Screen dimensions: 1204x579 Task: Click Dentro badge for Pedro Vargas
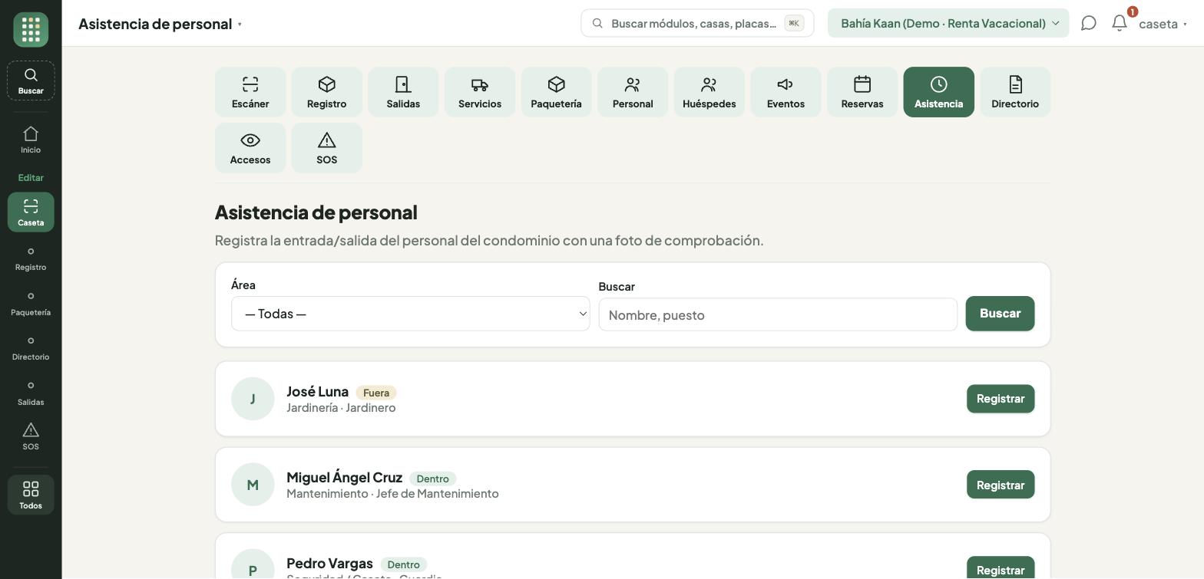(x=404, y=564)
